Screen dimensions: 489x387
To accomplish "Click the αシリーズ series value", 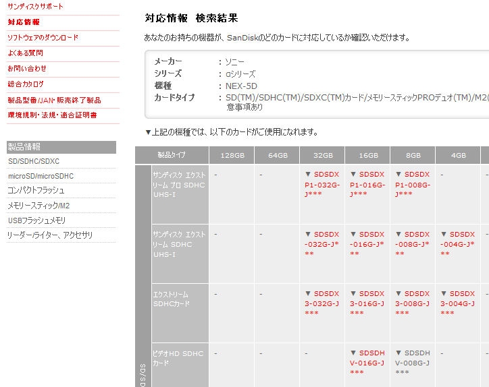I will coord(240,74).
